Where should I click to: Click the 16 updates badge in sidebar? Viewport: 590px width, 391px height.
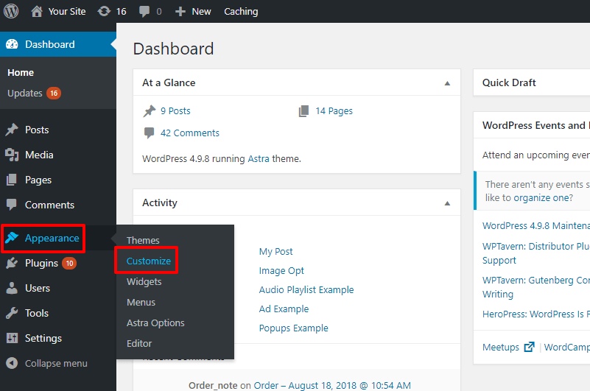click(x=54, y=94)
